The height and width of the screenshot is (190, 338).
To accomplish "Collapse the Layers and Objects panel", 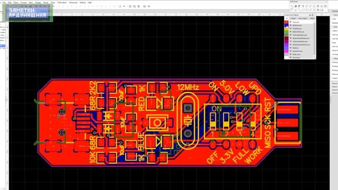I will coord(315,15).
